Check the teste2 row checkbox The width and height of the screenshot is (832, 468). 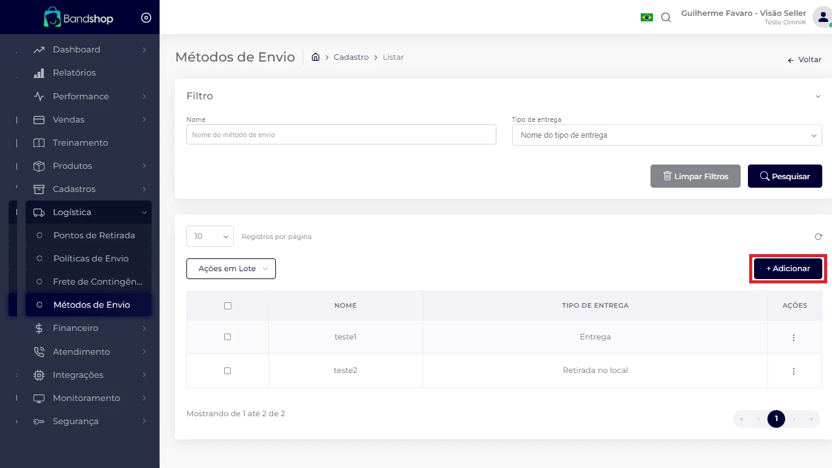point(228,370)
